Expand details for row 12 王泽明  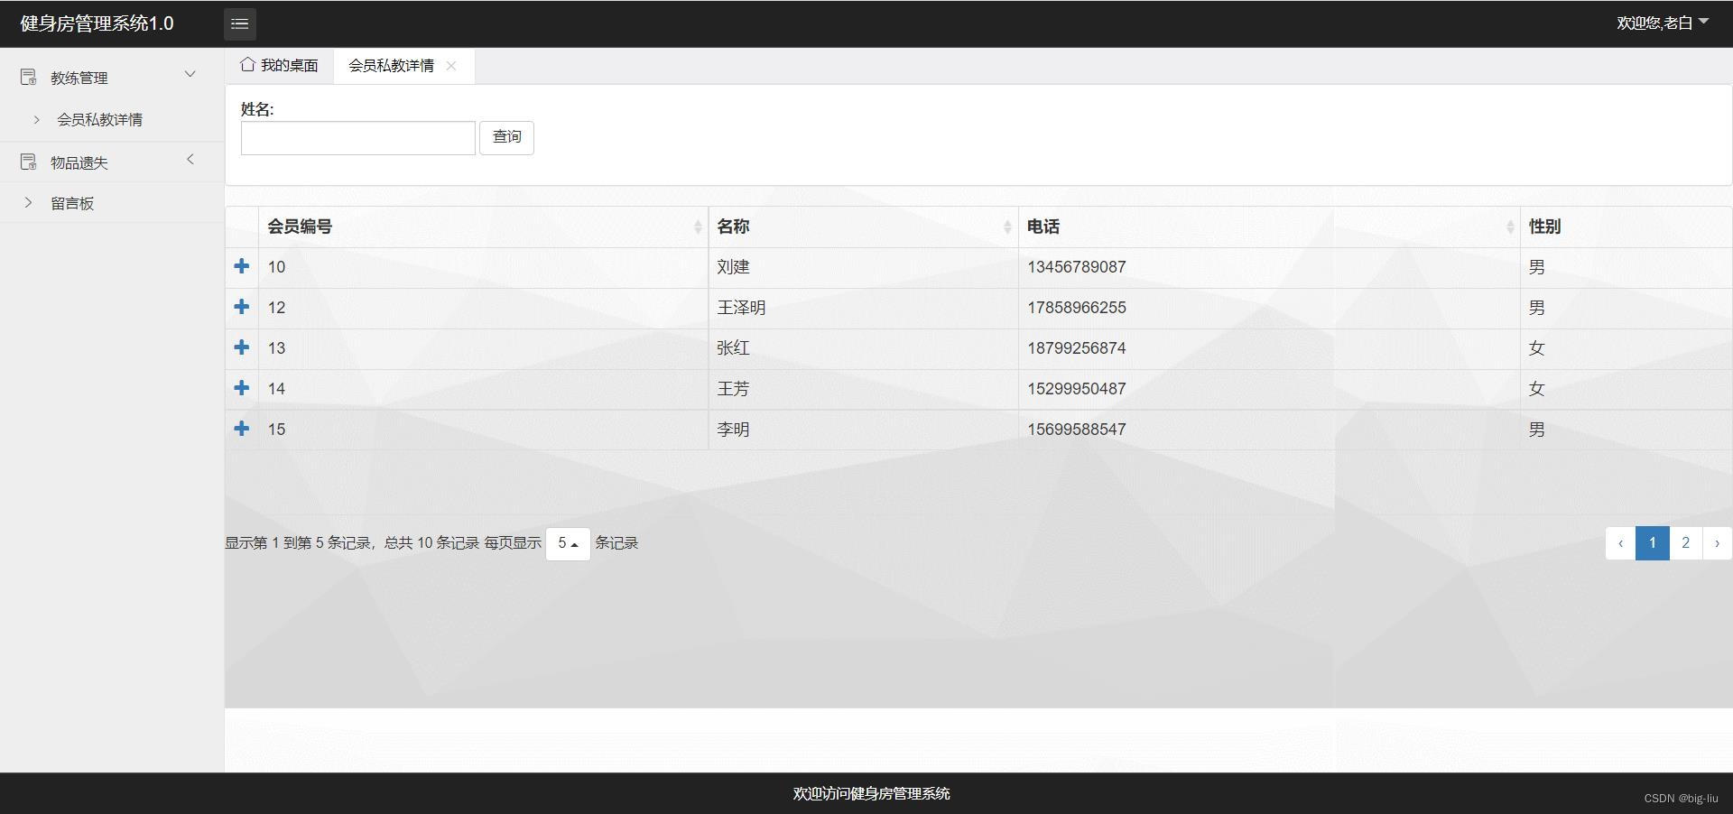pos(242,307)
